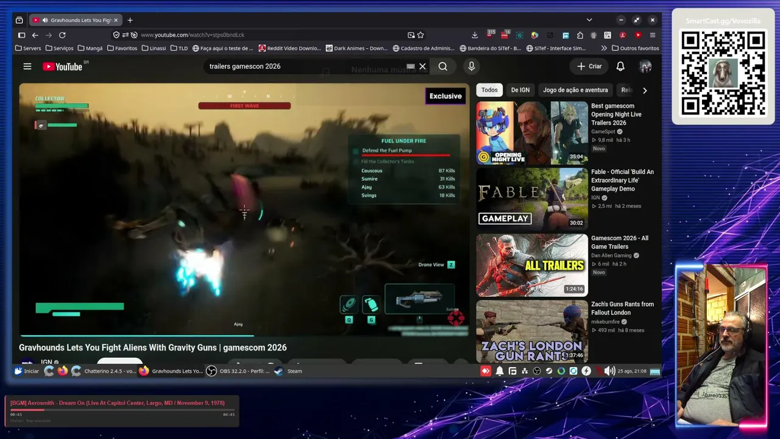This screenshot has width=780, height=439.
Task: Open Zach's Guns Rants from Fallout London title
Action: pos(622,309)
